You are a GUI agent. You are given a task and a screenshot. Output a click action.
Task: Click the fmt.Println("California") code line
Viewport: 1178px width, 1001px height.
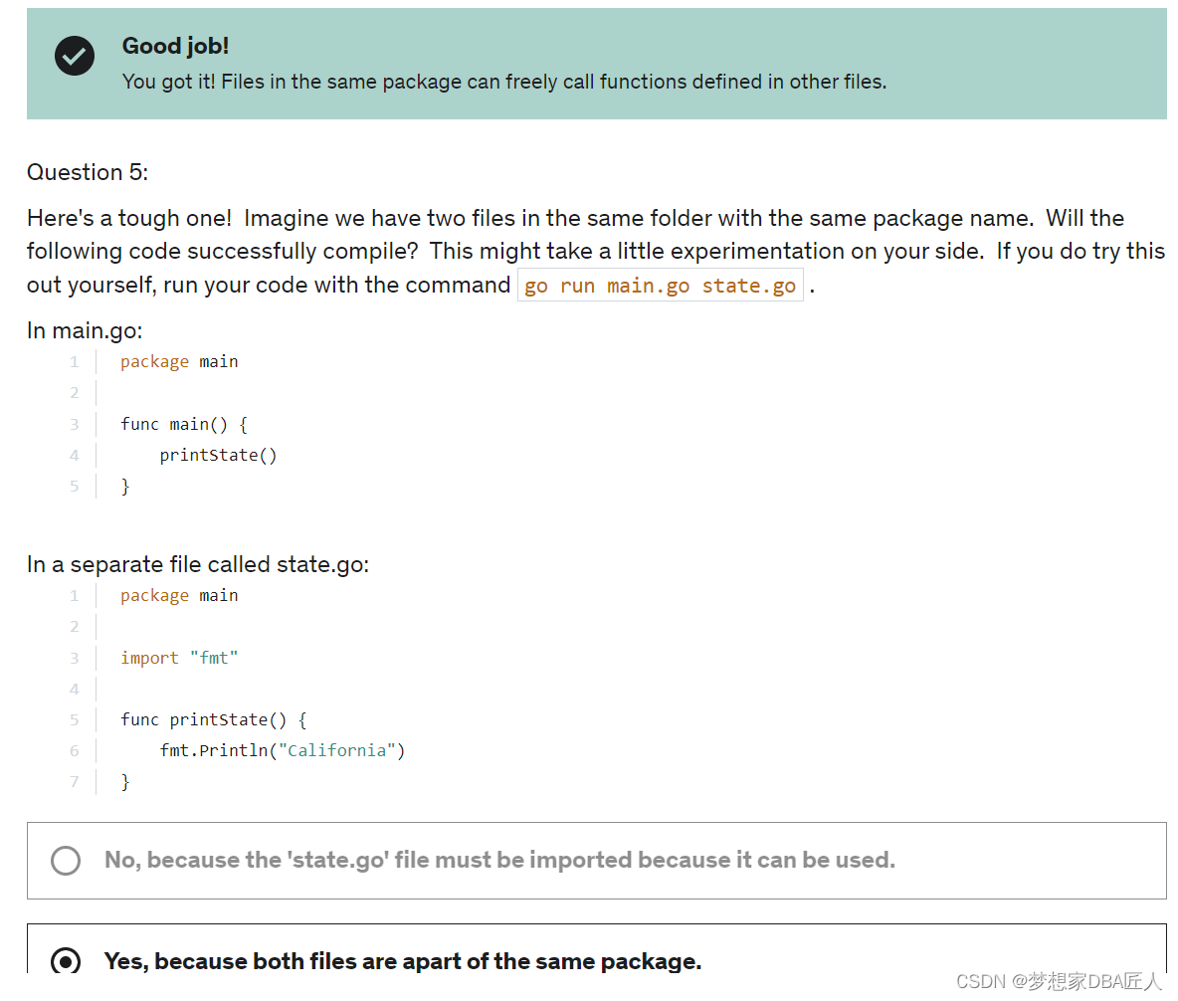[282, 750]
